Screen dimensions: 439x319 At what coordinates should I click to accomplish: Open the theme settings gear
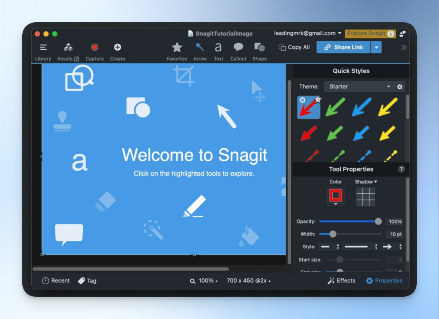click(400, 87)
